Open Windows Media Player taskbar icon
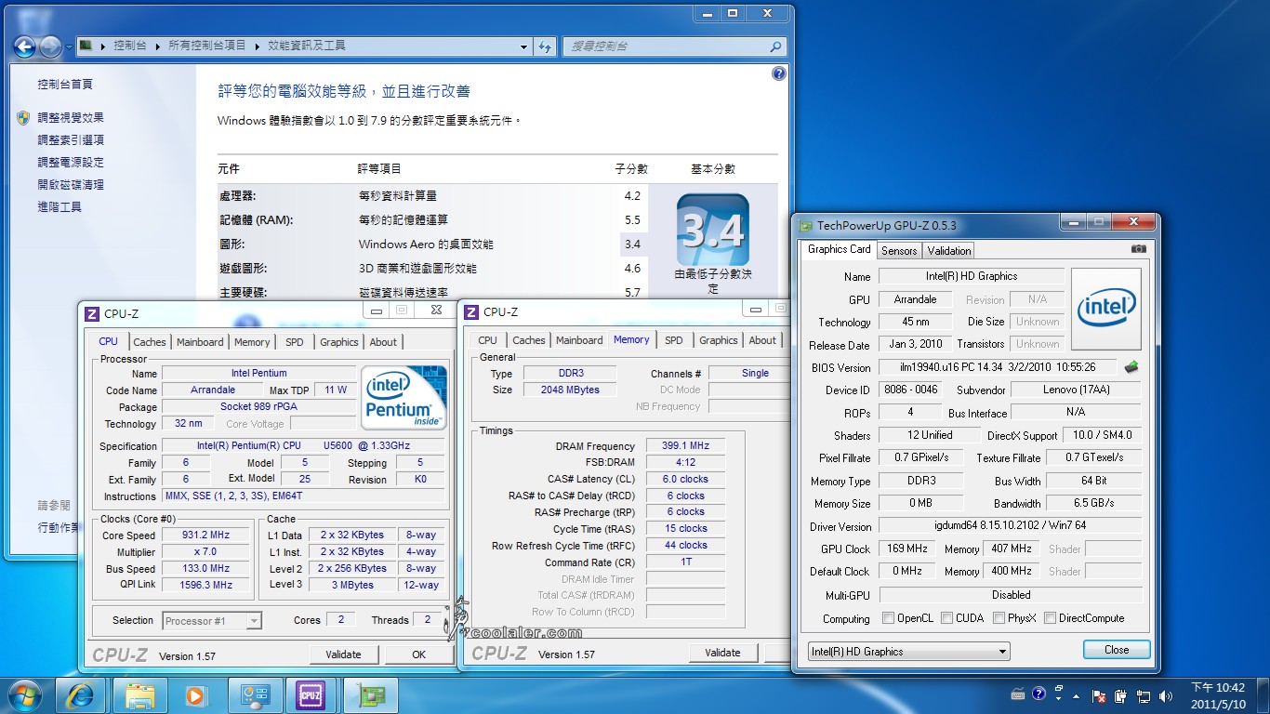1270x714 pixels. (195, 695)
